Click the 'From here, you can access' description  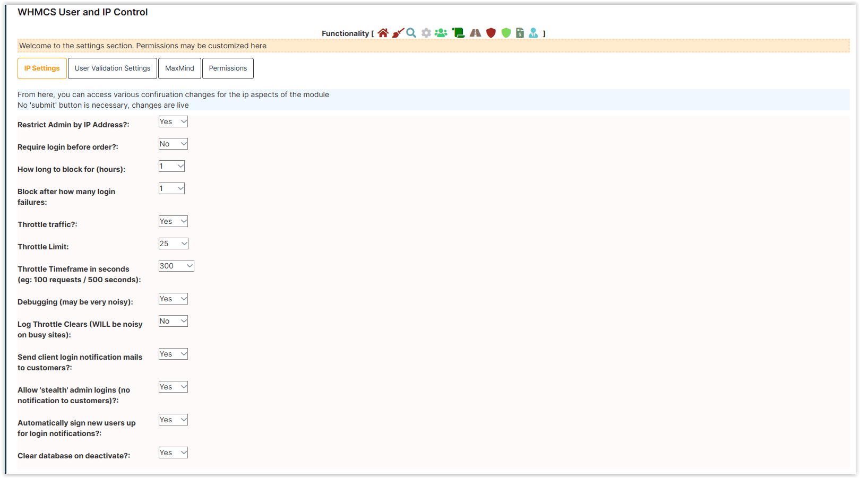173,94
